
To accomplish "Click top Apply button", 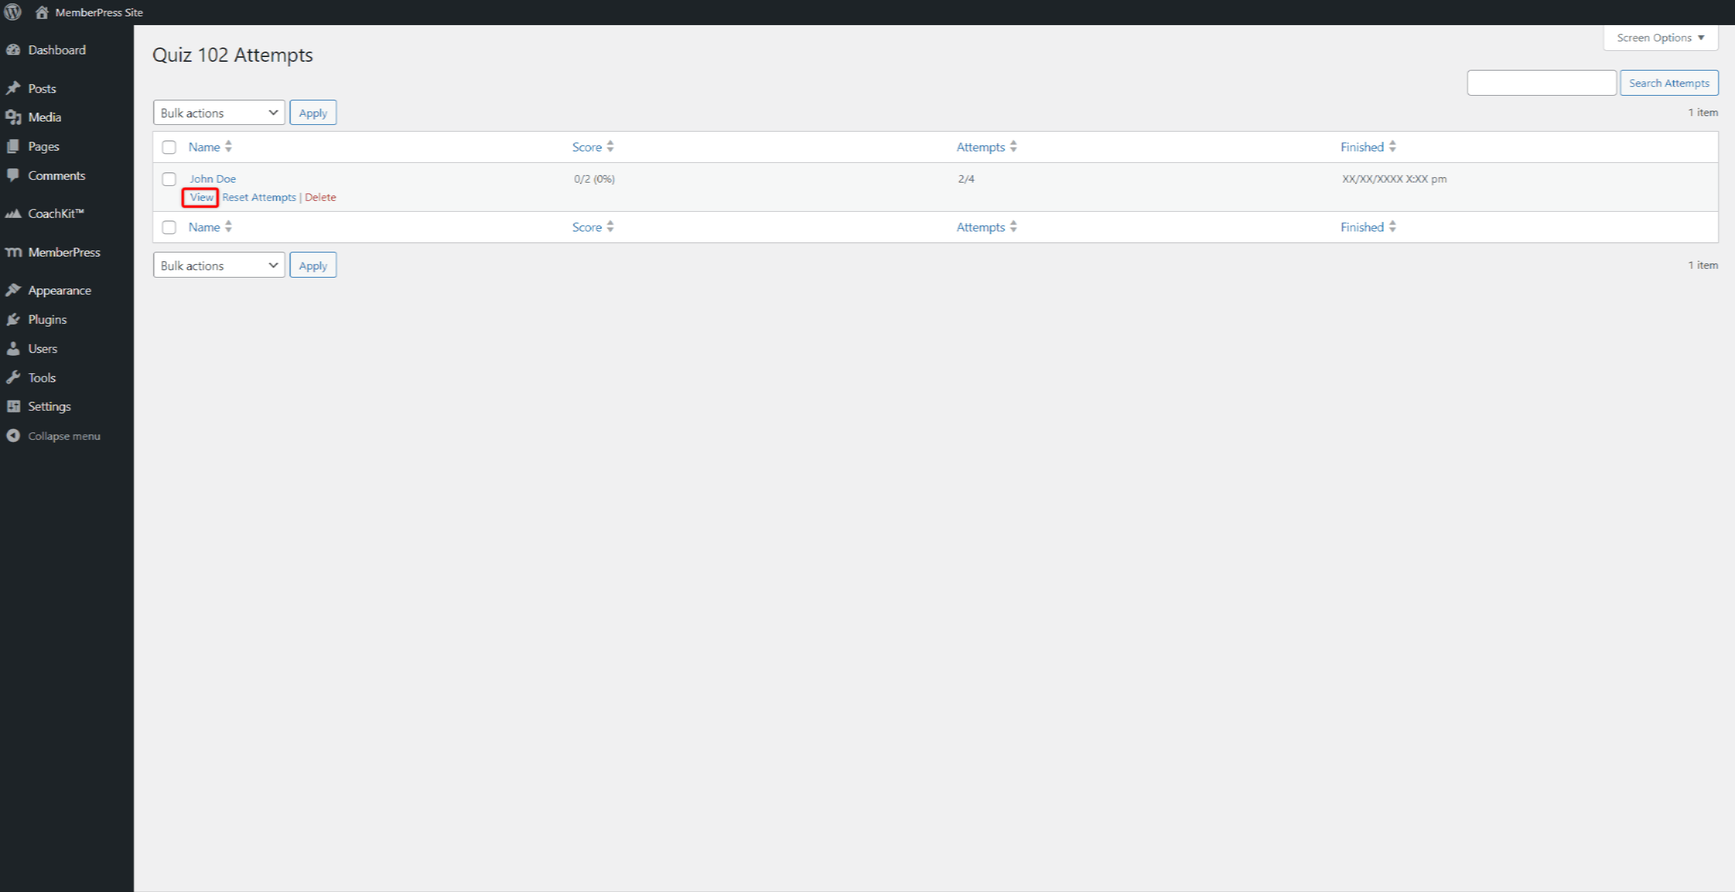I will click(x=313, y=113).
